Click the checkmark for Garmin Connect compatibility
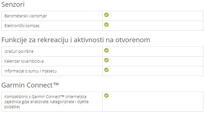This screenshot has width=205, height=114. (x=106, y=96)
